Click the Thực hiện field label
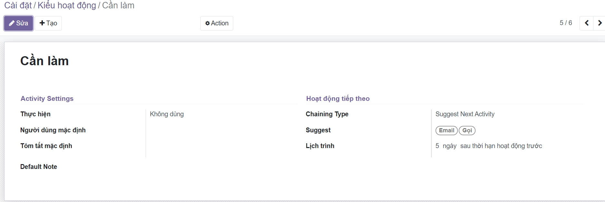Image resolution: width=605 pixels, height=202 pixels. 35,114
